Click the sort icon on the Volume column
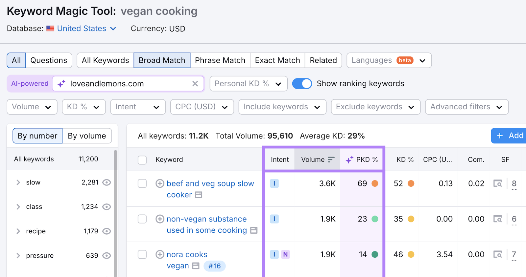This screenshot has height=277, width=526. pyautogui.click(x=331, y=160)
